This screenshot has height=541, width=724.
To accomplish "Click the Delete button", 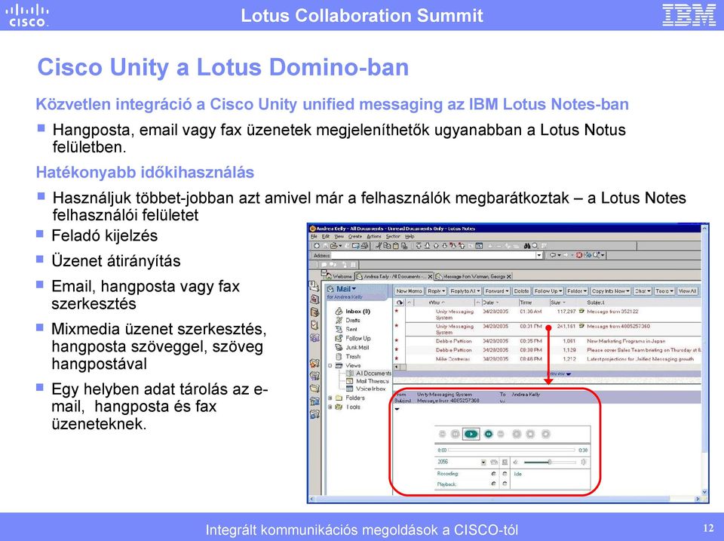I will (x=521, y=291).
